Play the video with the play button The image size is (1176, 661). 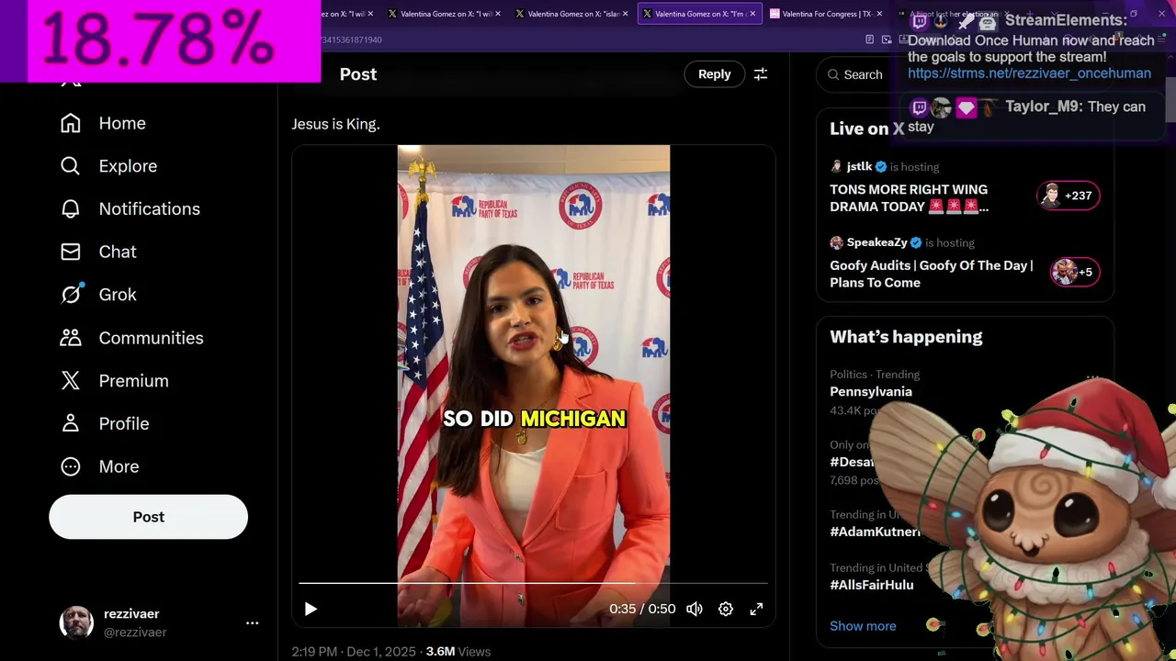pos(311,609)
